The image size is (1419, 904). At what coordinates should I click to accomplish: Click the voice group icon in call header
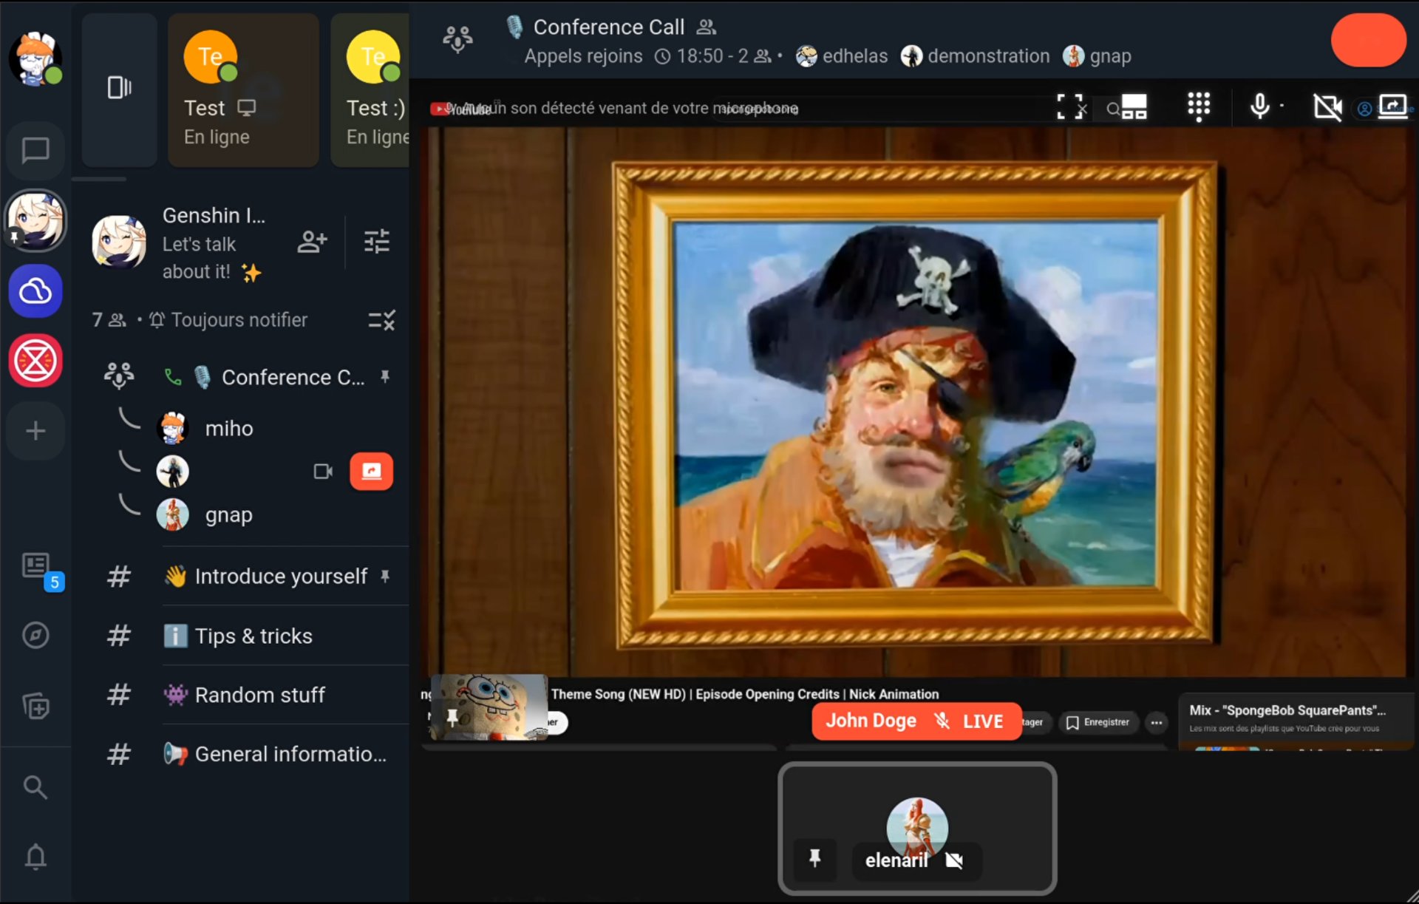point(457,38)
